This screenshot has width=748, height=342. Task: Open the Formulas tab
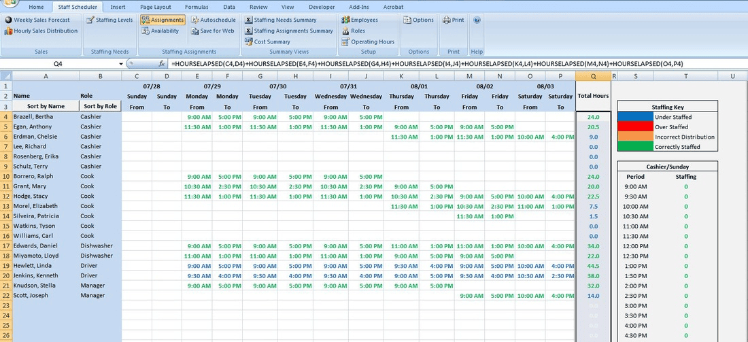[x=197, y=7]
